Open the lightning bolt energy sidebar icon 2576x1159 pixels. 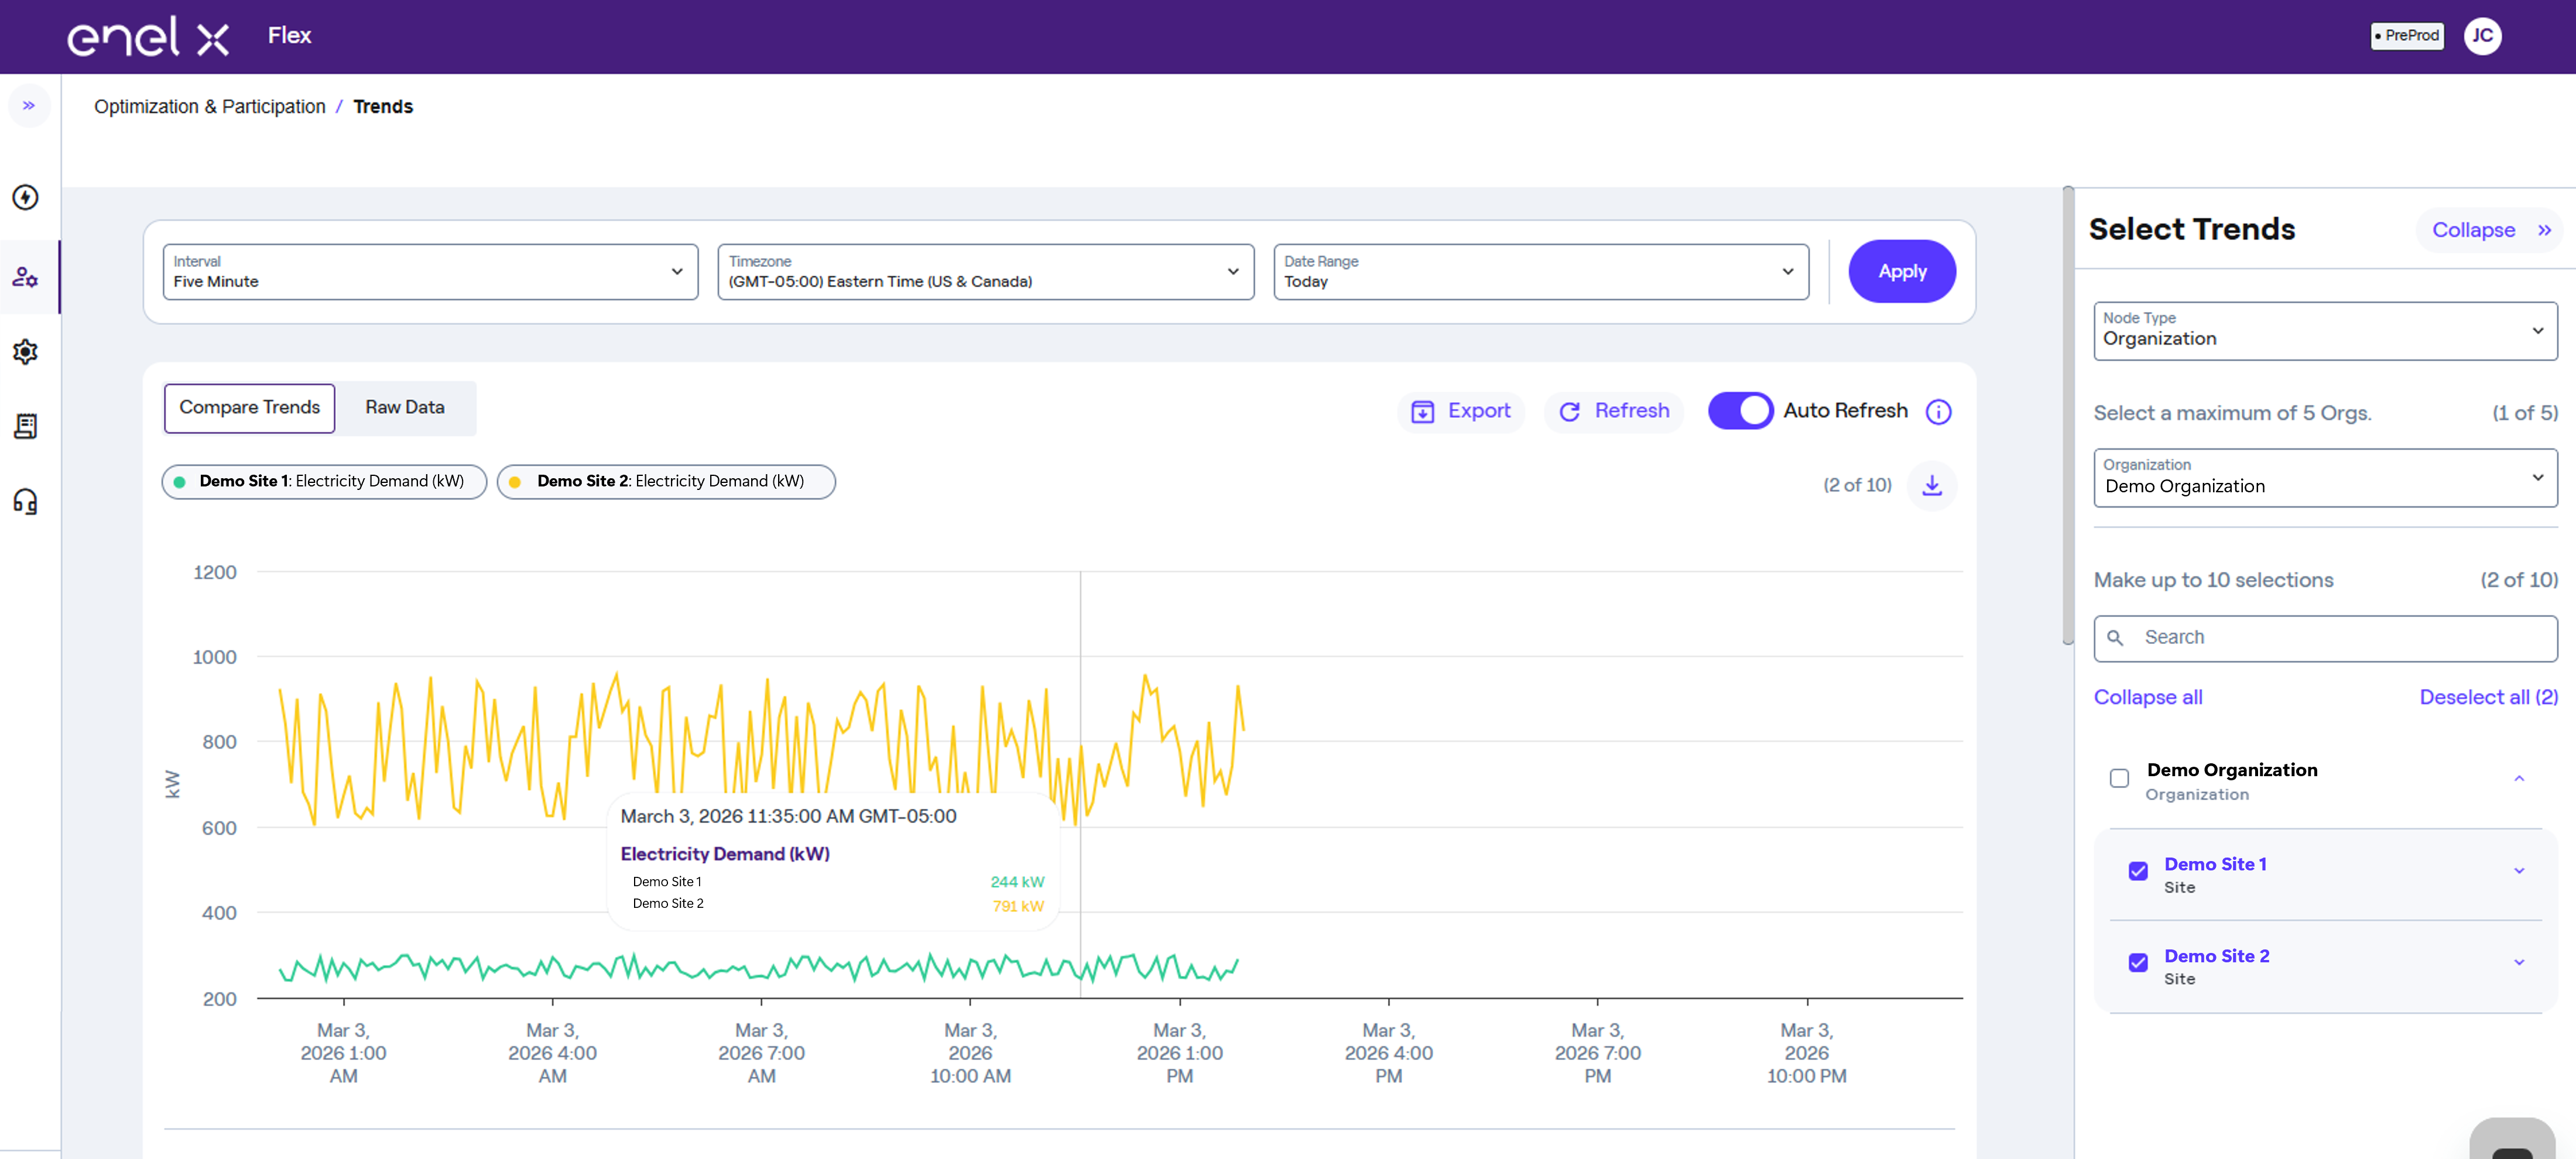point(26,197)
